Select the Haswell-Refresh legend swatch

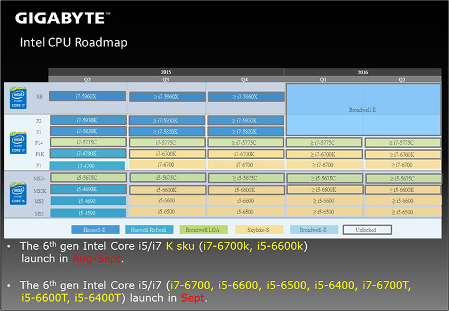pos(149,230)
